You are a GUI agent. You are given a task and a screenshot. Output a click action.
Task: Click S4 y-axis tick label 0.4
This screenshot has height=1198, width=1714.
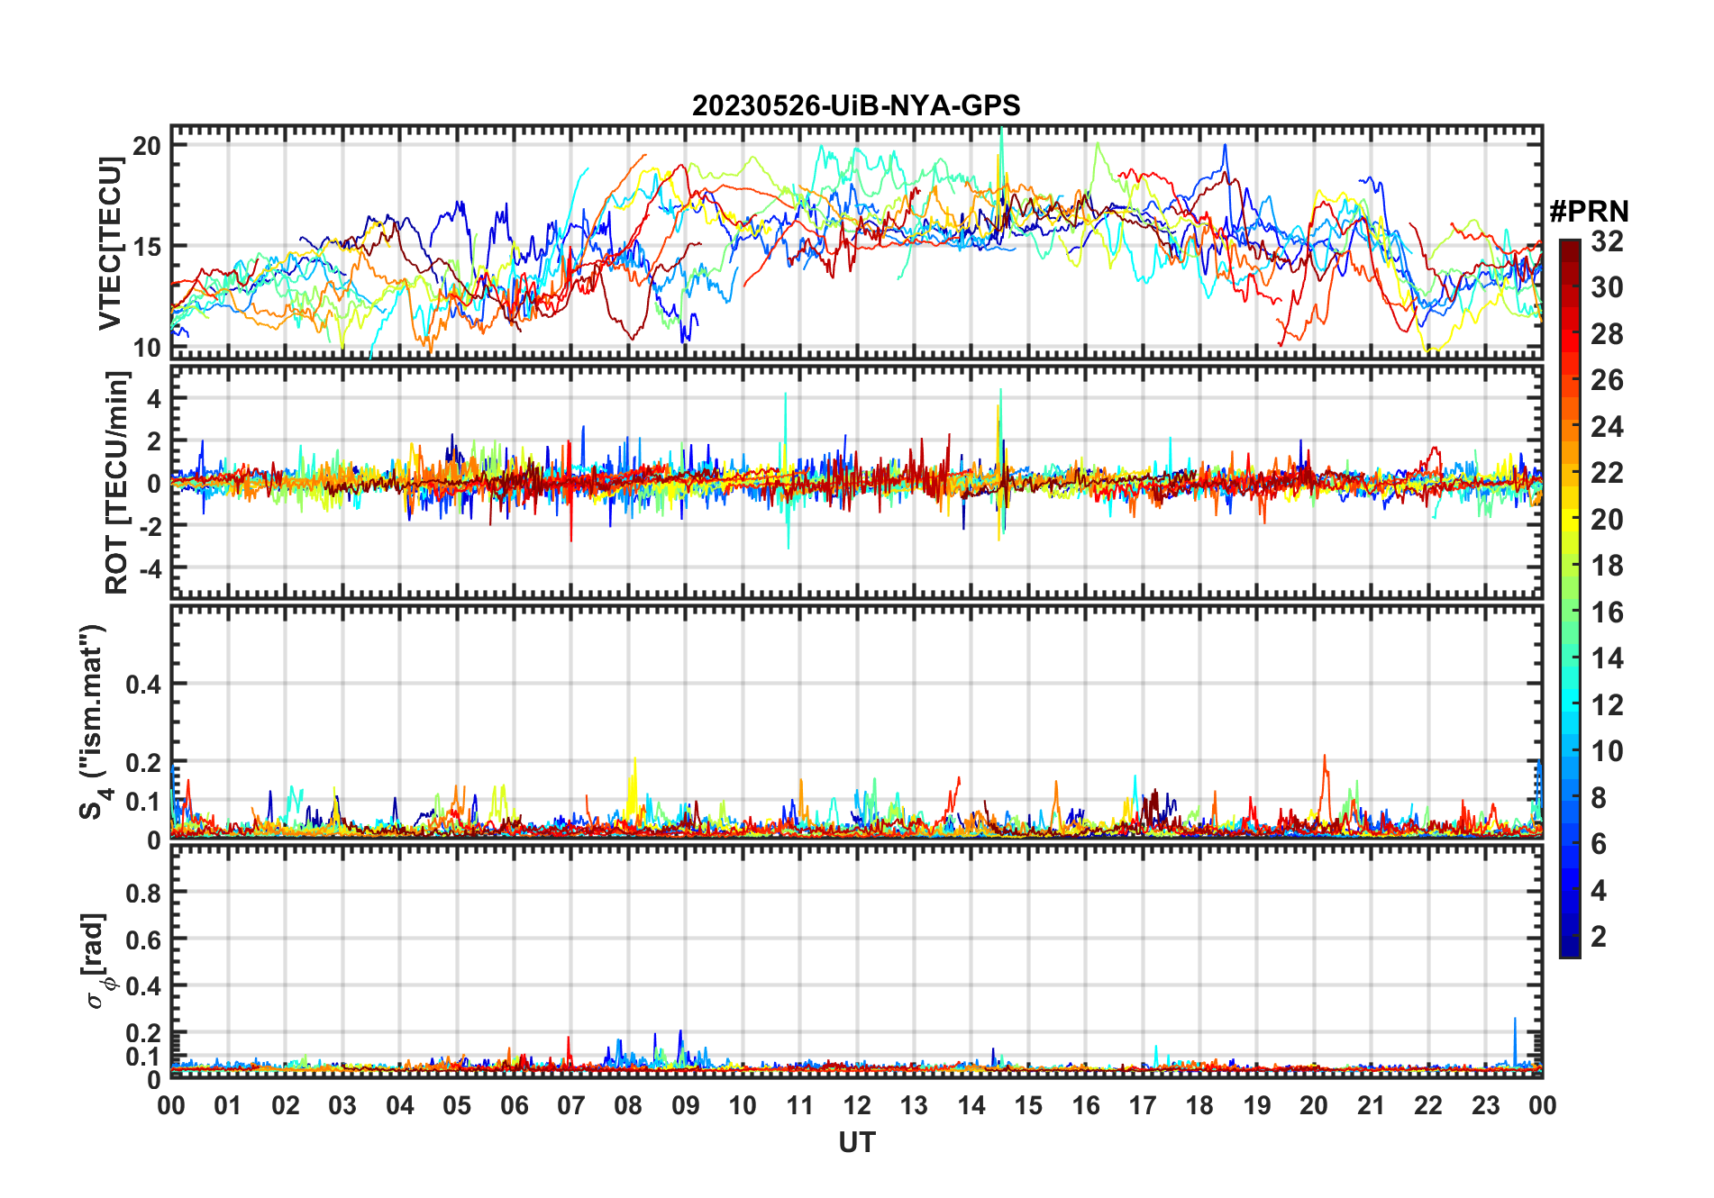(x=144, y=684)
